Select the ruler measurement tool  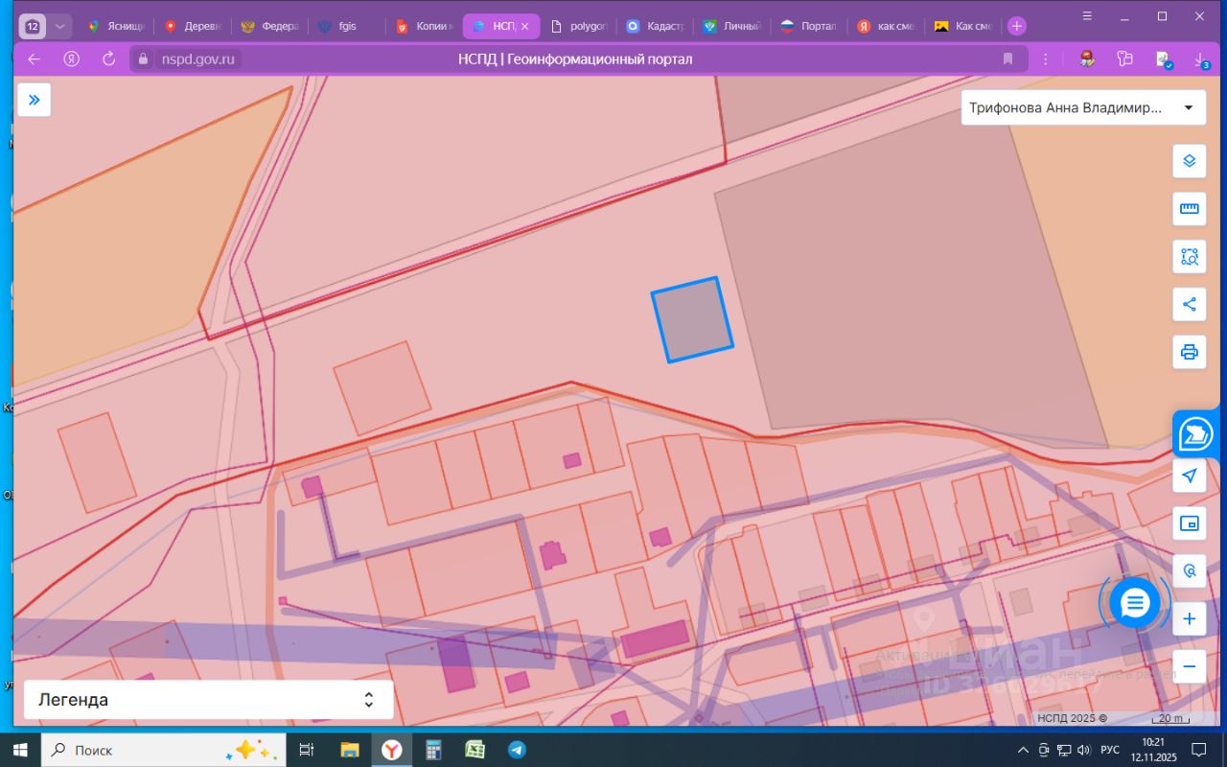click(x=1190, y=209)
